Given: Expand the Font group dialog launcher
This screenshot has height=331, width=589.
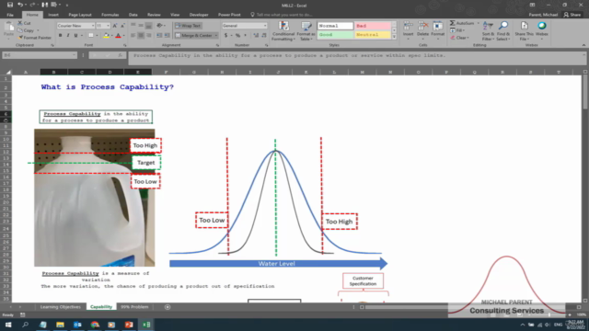Looking at the screenshot, I should point(125,45).
